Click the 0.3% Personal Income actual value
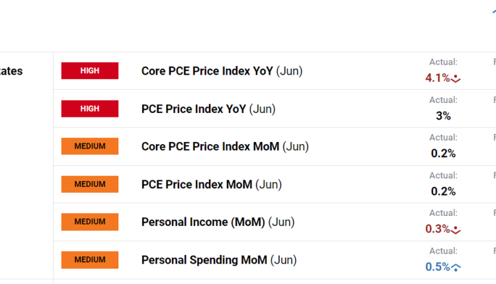496x284 pixels. 437,229
